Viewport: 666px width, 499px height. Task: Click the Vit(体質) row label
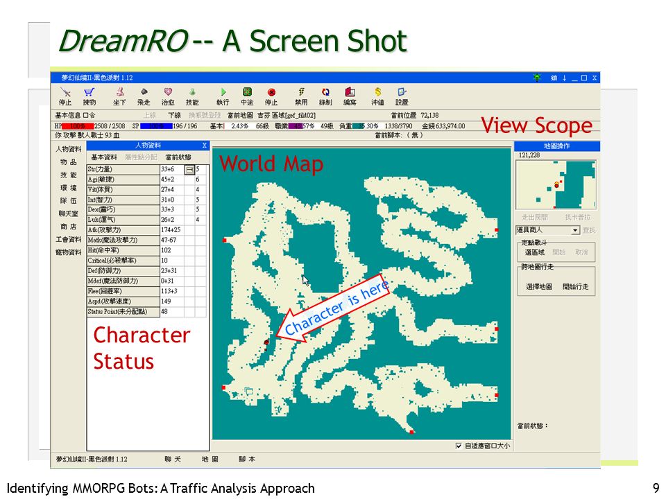(x=123, y=190)
